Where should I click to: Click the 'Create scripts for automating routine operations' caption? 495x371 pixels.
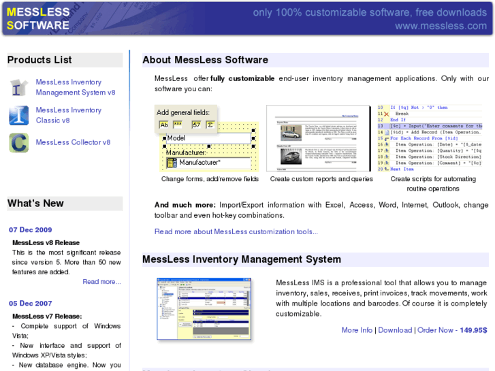point(433,184)
